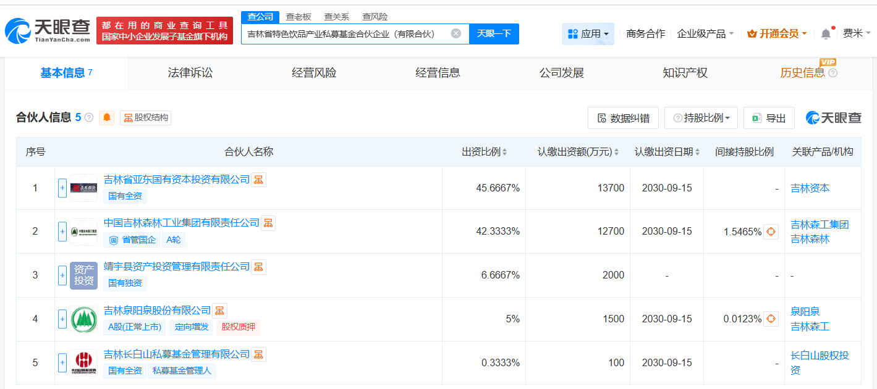This screenshot has width=877, height=389.
Task: Select the 查老板 search tab
Action: [299, 17]
